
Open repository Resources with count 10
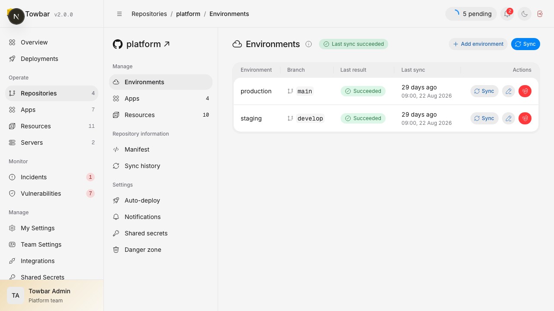click(x=161, y=115)
